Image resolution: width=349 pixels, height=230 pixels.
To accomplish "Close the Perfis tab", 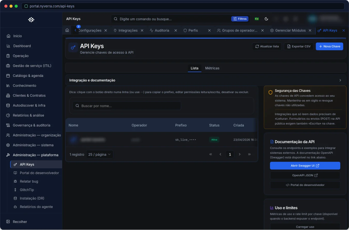I will [209, 30].
